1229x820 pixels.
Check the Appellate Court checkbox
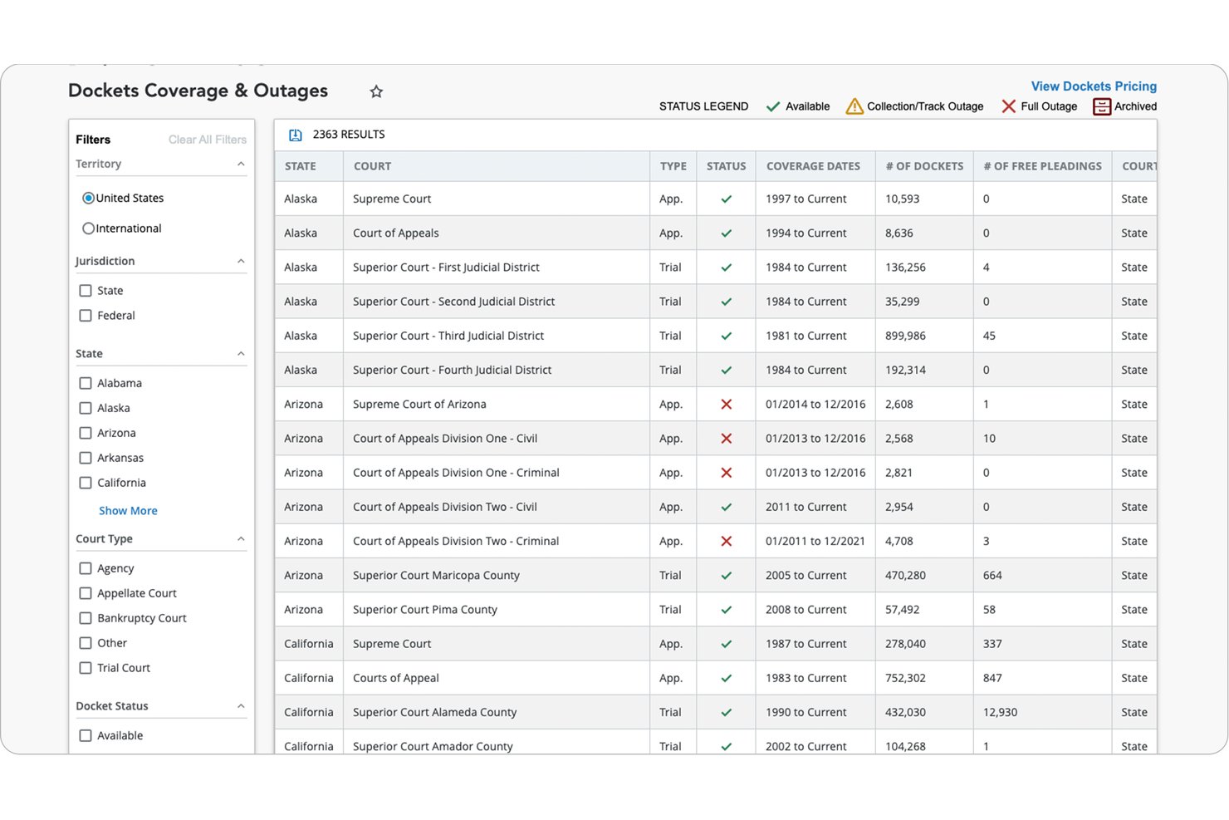pyautogui.click(x=85, y=593)
